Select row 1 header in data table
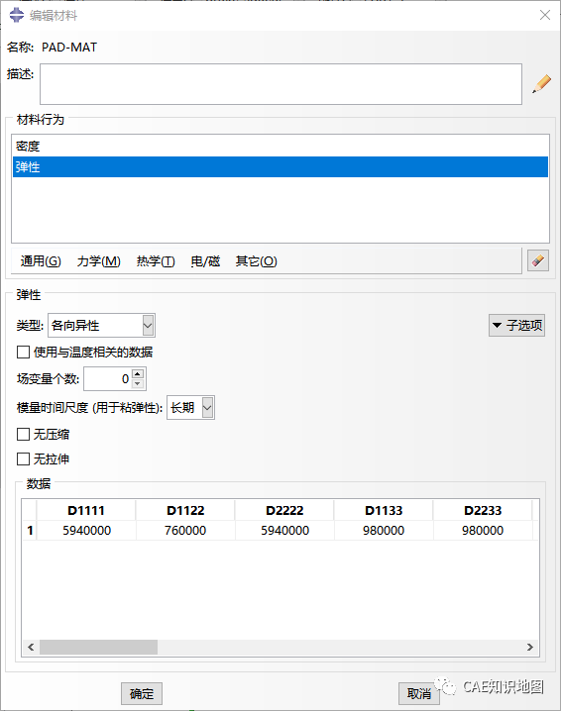The image size is (561, 711). pyautogui.click(x=30, y=531)
